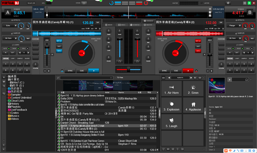Click right deck TAP tempo button
Image resolution: width=257 pixels, height=153 pixels.
click(221, 22)
